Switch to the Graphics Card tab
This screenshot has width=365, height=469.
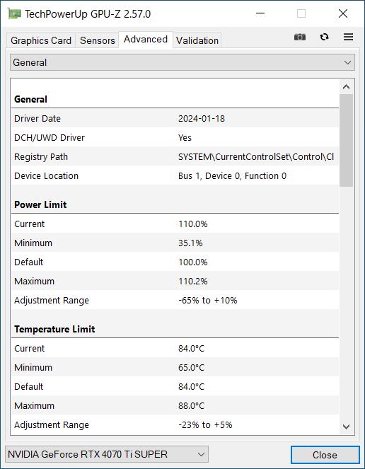click(41, 40)
